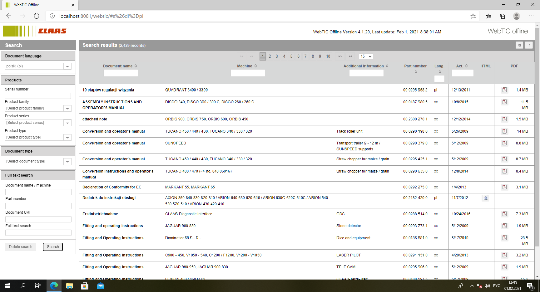
Task: Collapse Document language section header
Action: (38, 56)
